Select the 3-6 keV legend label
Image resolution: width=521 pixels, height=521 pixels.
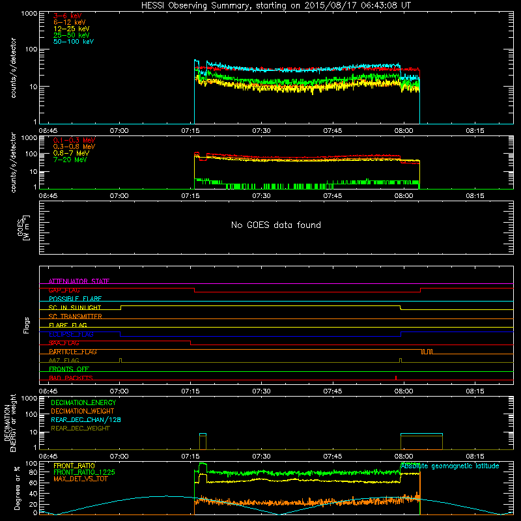coord(68,16)
